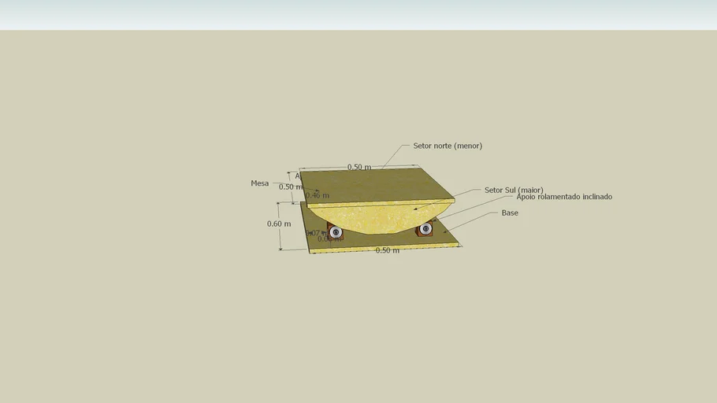The height and width of the screenshot is (403, 717).
Task: Select the 0.07 m dimension near left bearing
Action: [318, 233]
